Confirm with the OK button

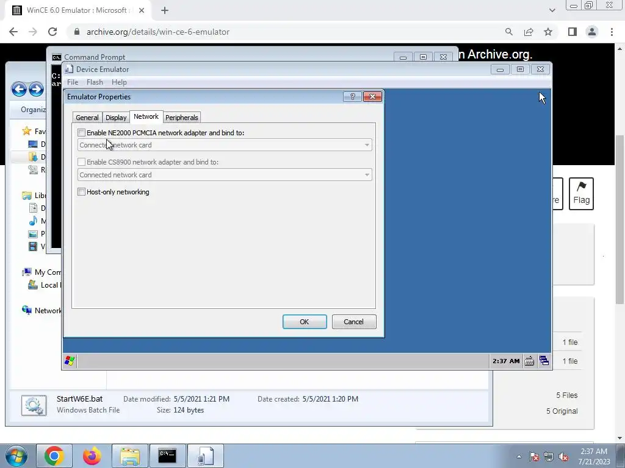tap(305, 322)
